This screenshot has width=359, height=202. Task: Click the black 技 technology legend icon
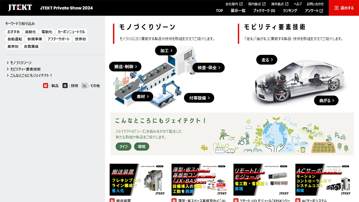pos(65,86)
